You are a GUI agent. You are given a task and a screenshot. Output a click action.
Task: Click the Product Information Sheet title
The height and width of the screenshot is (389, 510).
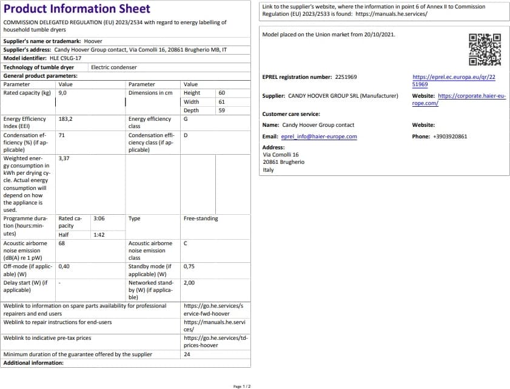point(77,9)
